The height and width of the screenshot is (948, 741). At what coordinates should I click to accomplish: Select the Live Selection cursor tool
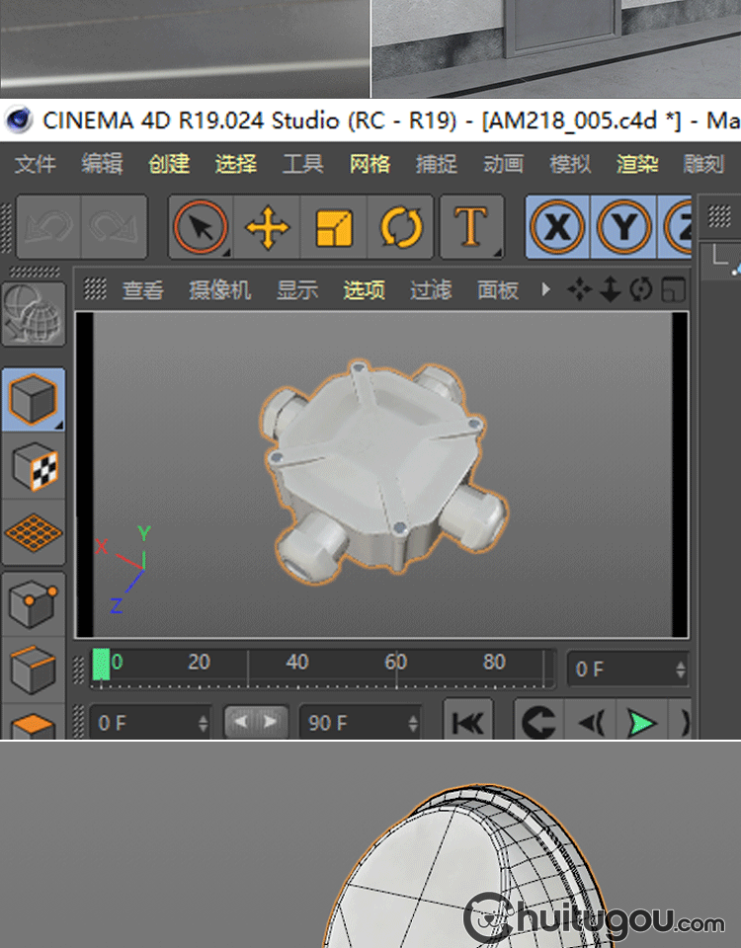201,227
